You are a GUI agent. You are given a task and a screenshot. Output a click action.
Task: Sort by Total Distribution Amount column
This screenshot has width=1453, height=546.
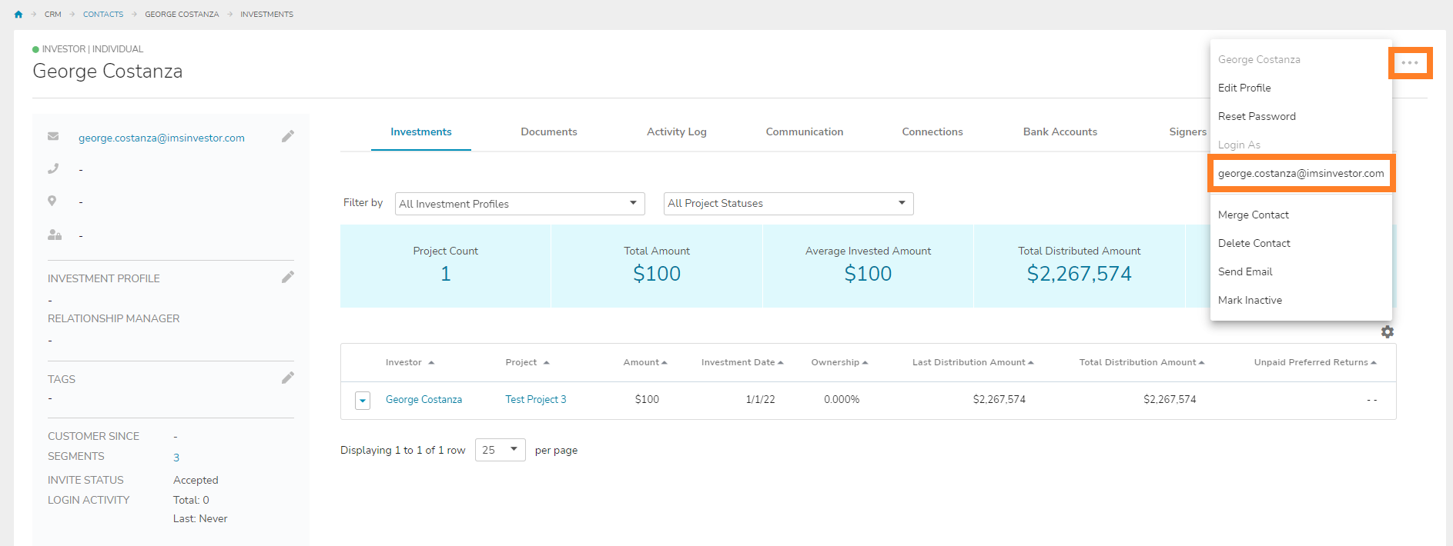click(1142, 362)
